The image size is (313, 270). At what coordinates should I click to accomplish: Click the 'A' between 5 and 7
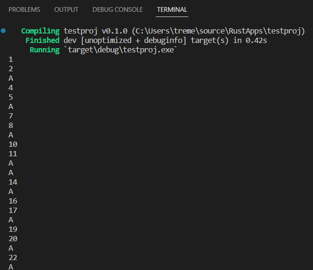coord(11,107)
